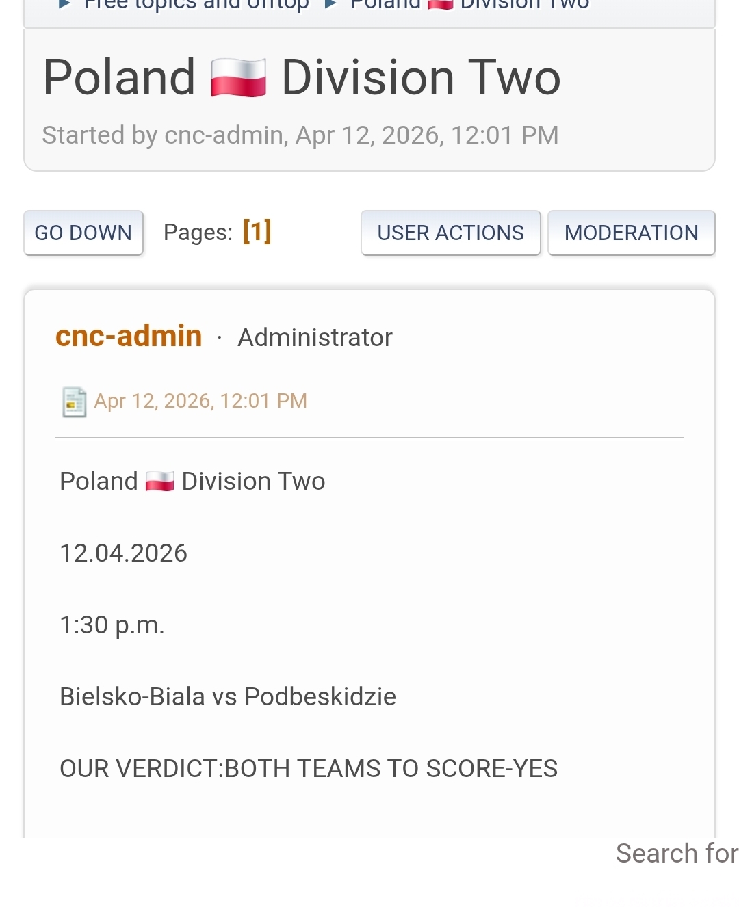Click breadcrumb arrow before 'Free topics and offtop'
The height and width of the screenshot is (907, 739).
pyautogui.click(x=65, y=4)
